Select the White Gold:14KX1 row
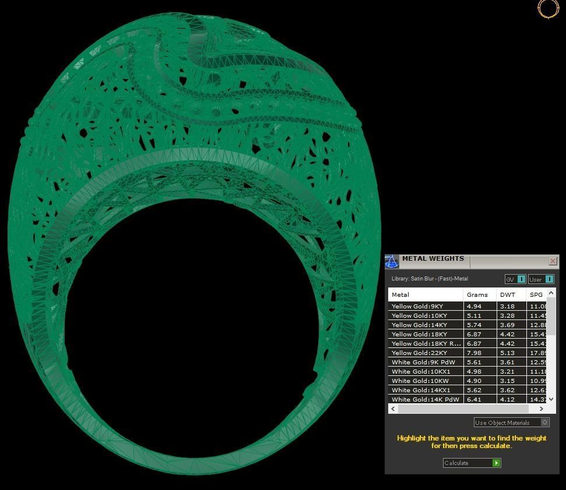Viewport: 566px width, 490px height. coord(467,390)
